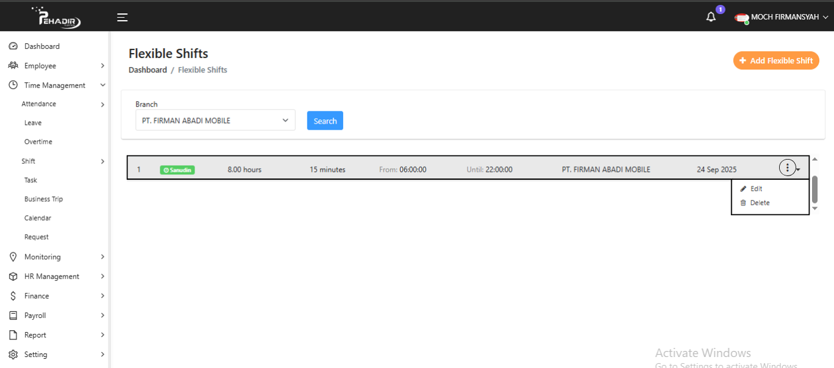Screen dimensions: 834x368
Task: Click the table's vertical scrollbar thumb
Action: (814, 189)
